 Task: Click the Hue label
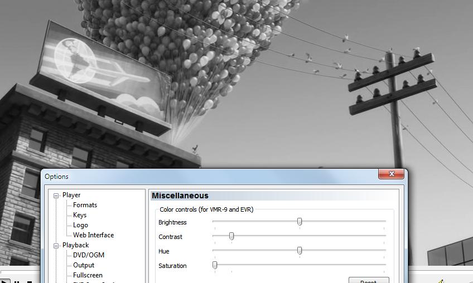pyautogui.click(x=164, y=251)
